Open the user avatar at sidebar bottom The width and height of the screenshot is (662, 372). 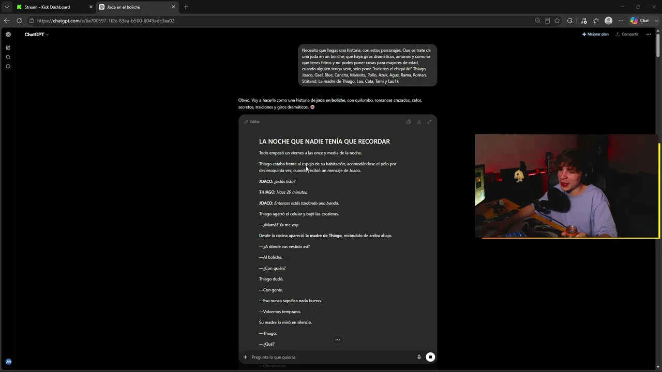[8, 362]
